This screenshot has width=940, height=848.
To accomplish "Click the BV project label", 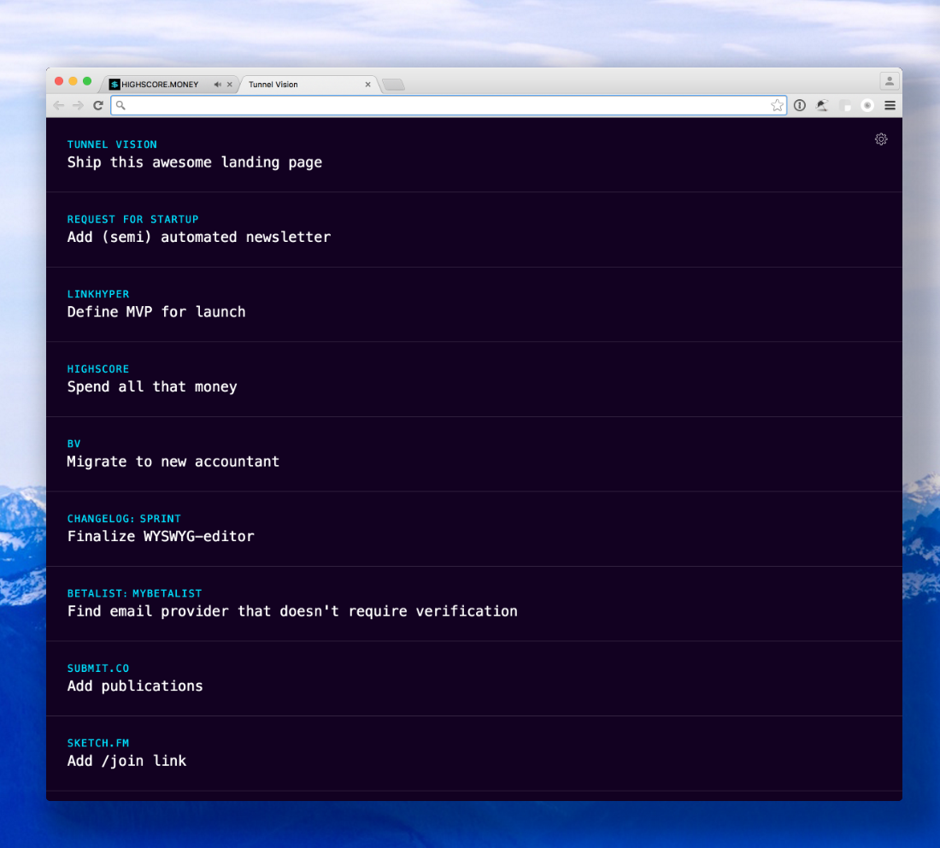I will point(73,444).
